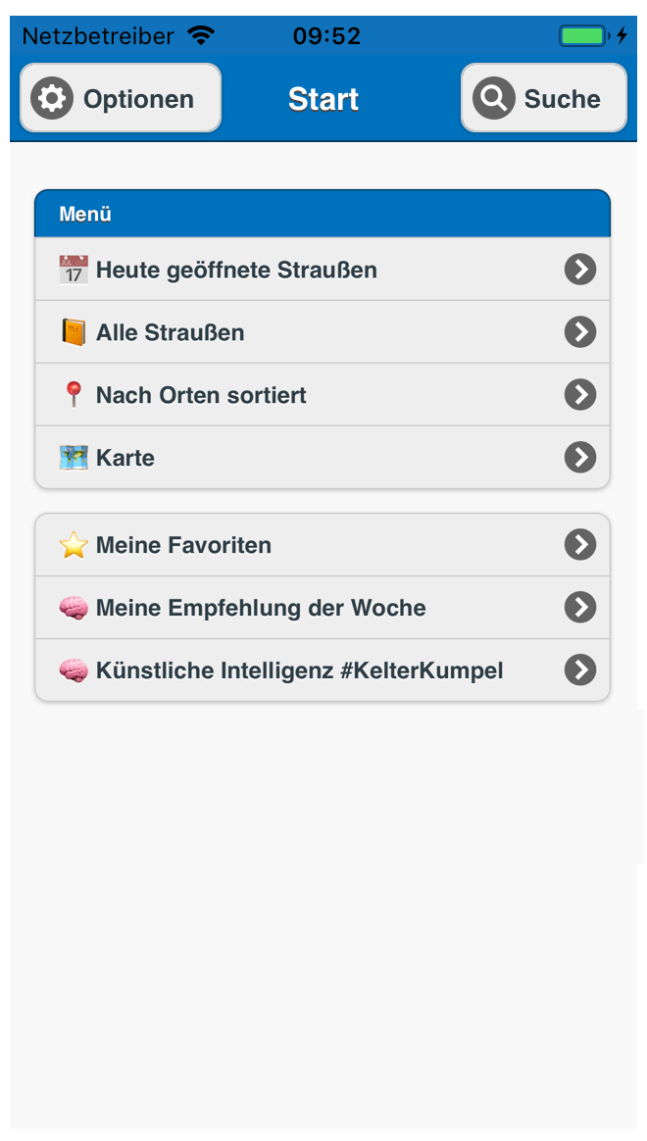Click the brain icon beside Künstliche Intelligenz
Screen dimensions: 647x1141
click(74, 670)
